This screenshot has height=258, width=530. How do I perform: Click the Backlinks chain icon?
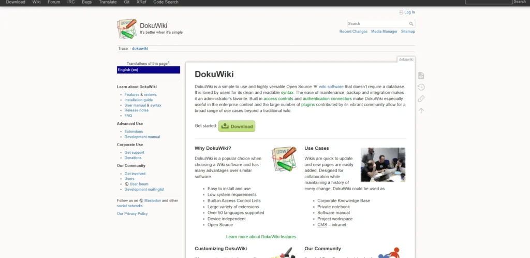[421, 99]
